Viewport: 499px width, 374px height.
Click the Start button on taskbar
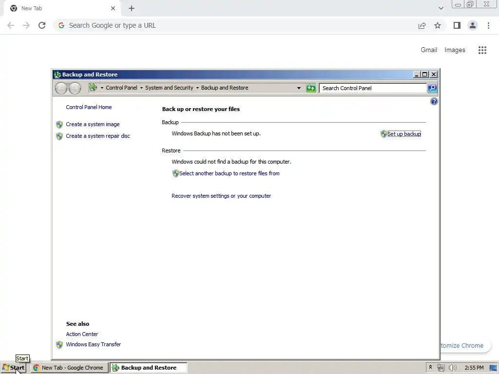point(13,368)
